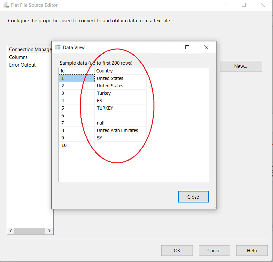The image size is (273, 262).
Task: Click the New... connection button
Action: click(x=240, y=66)
